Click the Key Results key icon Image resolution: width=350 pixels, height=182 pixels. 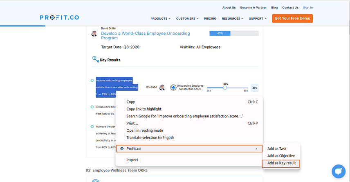96,59
